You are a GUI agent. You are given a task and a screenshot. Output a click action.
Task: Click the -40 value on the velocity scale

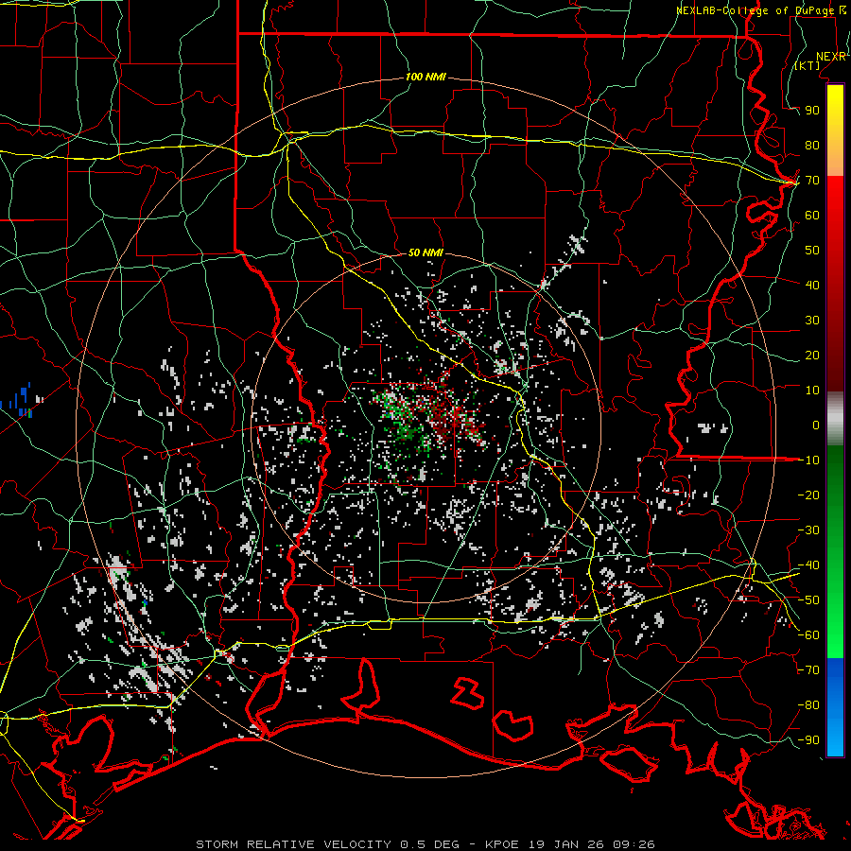click(x=808, y=565)
